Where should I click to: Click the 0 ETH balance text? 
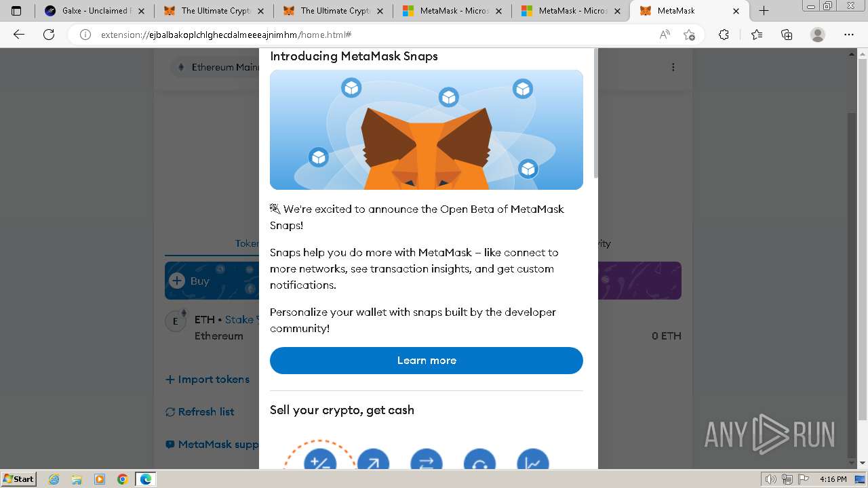click(666, 335)
